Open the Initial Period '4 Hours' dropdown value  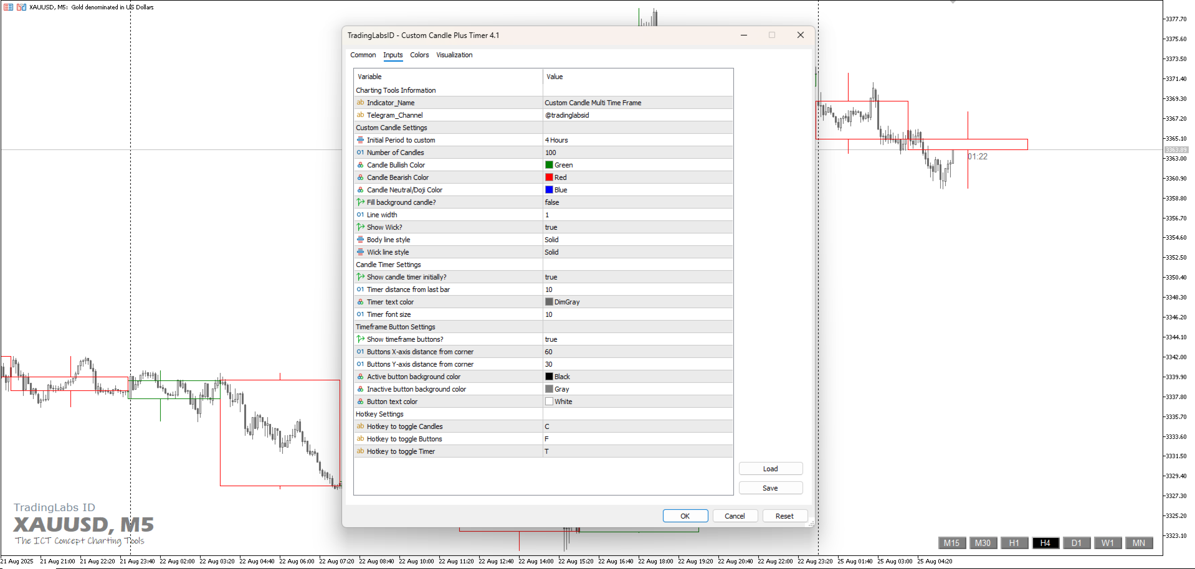tap(638, 140)
